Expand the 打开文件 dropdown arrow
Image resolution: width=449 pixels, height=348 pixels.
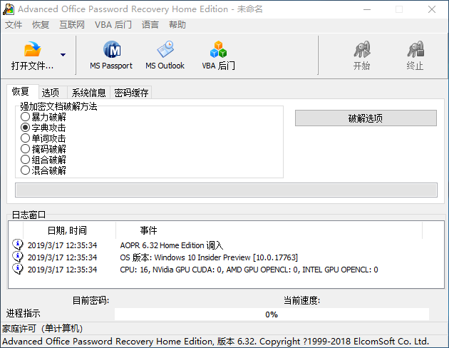pos(63,54)
